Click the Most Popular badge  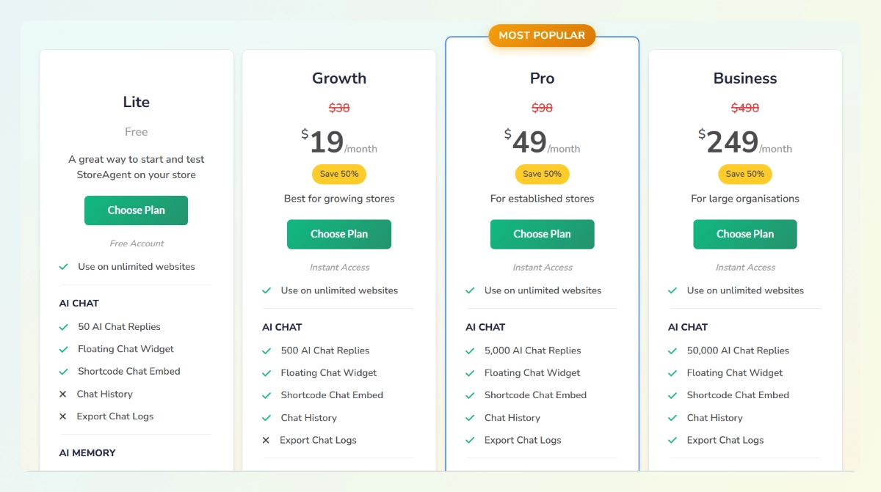point(542,35)
